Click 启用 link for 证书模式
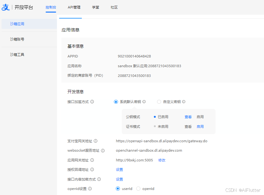This screenshot has height=195, width=264. (200, 127)
